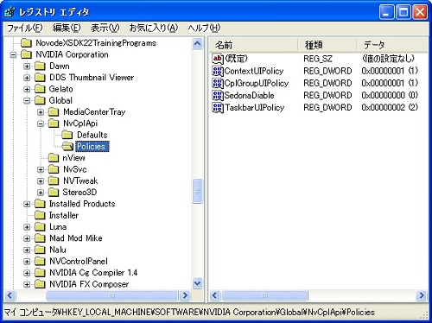Click the DDS Thumbnail Viewer folder icon
This screenshot has height=323, width=432.
coord(40,78)
